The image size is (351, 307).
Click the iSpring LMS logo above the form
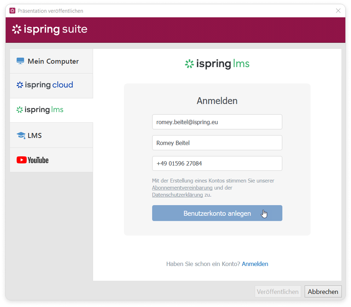(217, 64)
